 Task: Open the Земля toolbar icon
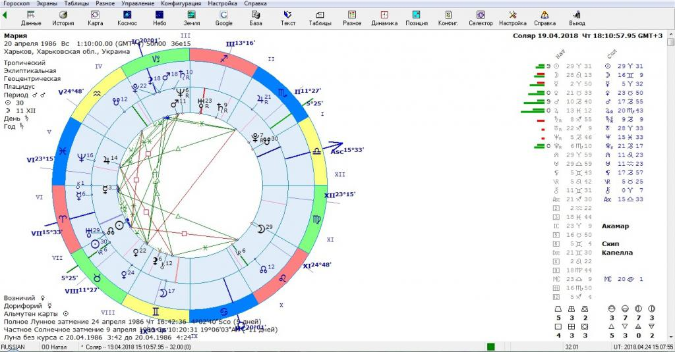[192, 18]
